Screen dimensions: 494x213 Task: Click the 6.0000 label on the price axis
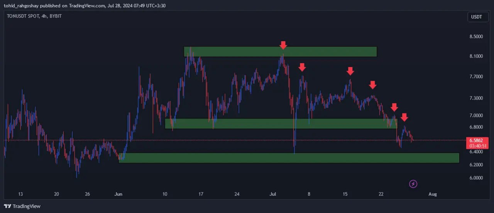tap(476, 178)
